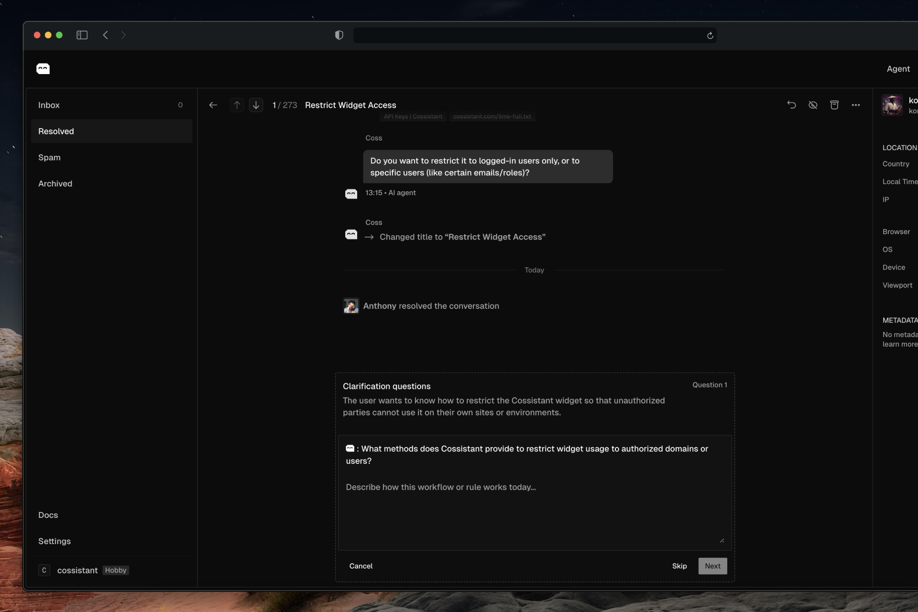The image size is (918, 612).
Task: Click the Next button
Action: [712, 566]
